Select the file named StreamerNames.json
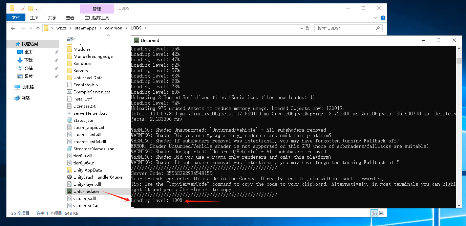The image size is (466, 226). 94,149
